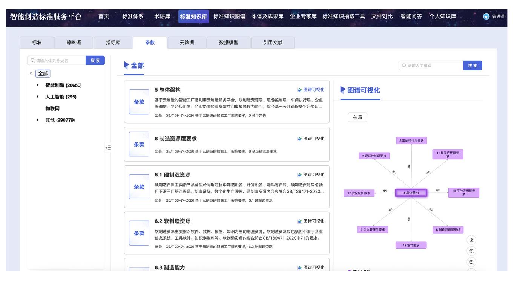
Task: Open the 5 总体架构 clause title
Action: coord(168,90)
